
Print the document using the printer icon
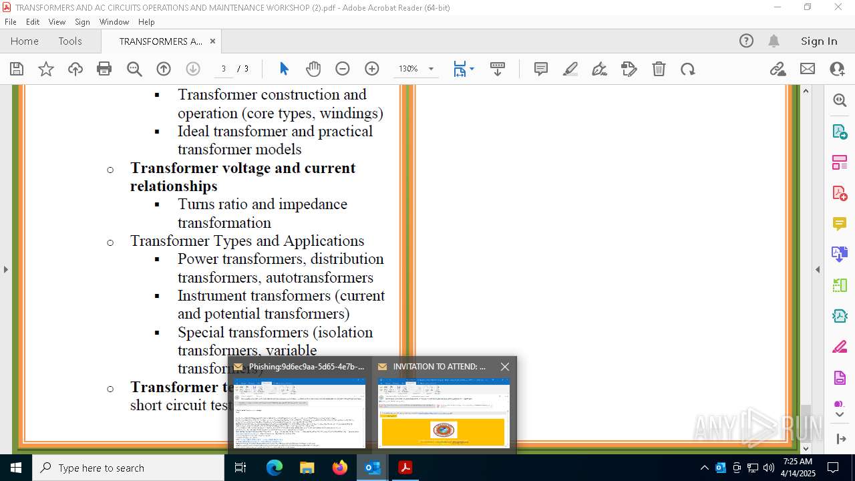coord(104,69)
